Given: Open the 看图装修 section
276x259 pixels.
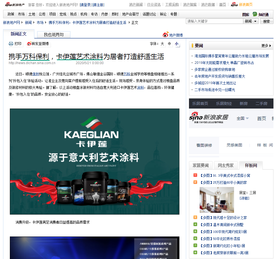Looking at the screenshot, I should tap(204, 145).
